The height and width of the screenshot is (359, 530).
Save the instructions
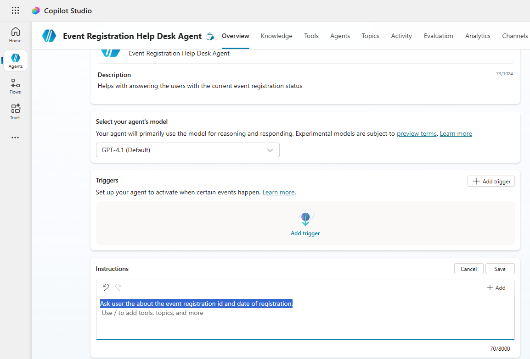coord(500,269)
